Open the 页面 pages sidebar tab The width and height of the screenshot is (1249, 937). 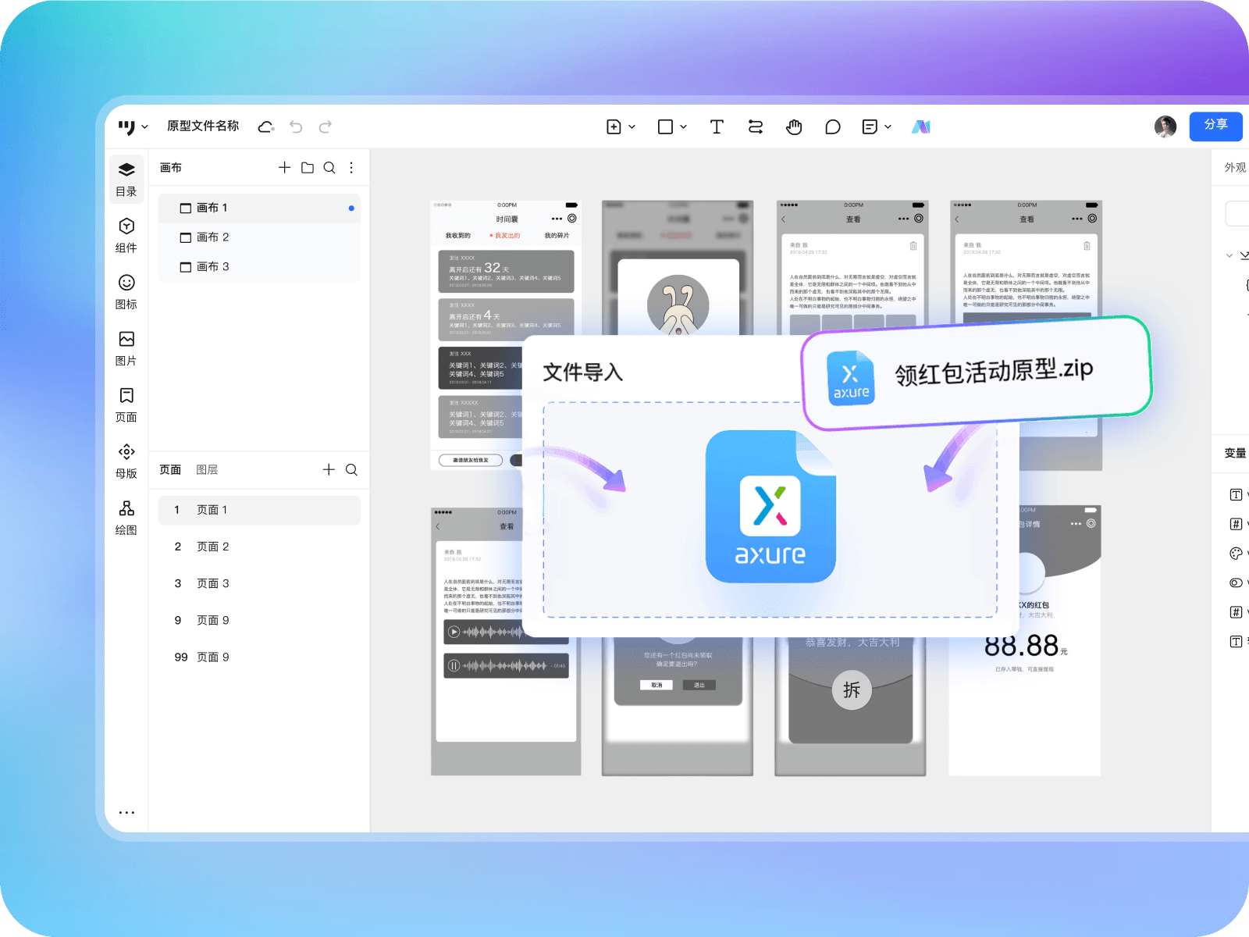[126, 404]
